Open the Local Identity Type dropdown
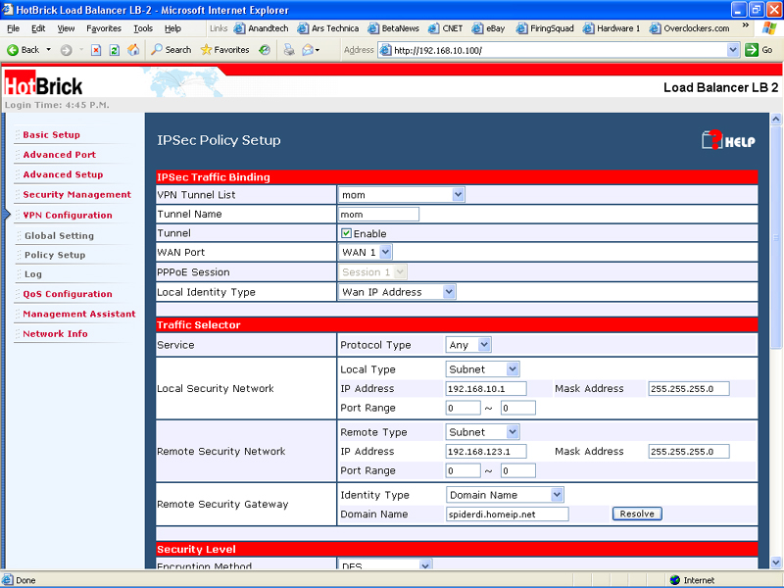The width and height of the screenshot is (784, 588). pos(449,292)
